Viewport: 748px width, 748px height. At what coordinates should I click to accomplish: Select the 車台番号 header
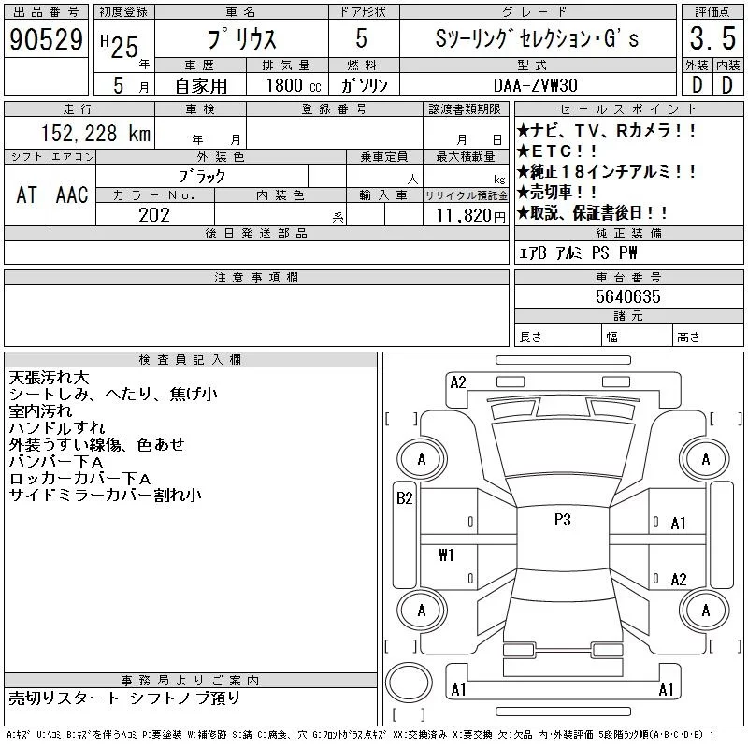(628, 277)
